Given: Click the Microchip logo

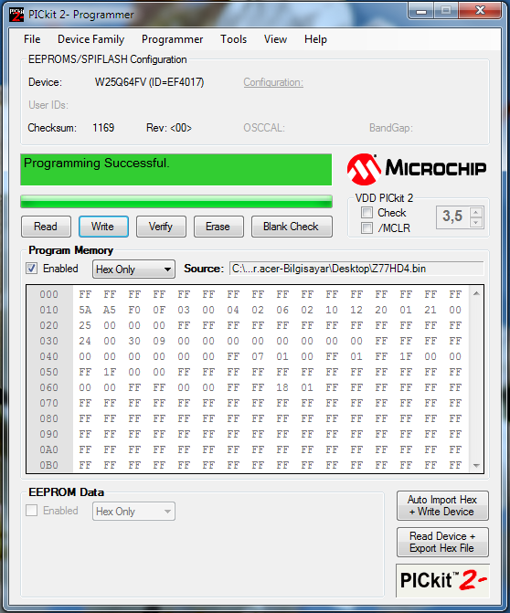Looking at the screenshot, I should [x=417, y=169].
